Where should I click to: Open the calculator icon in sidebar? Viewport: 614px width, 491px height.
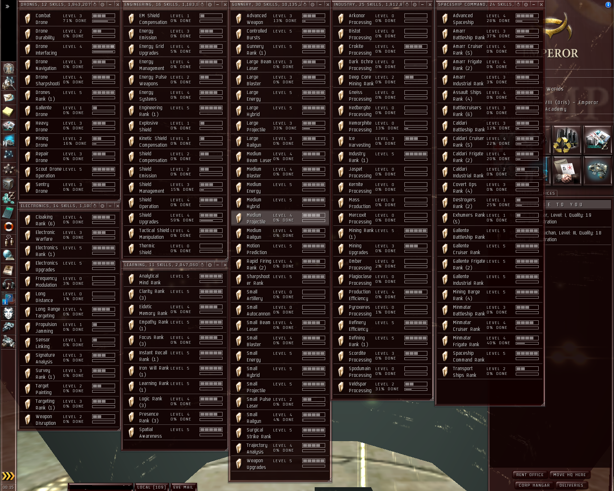[x=8, y=212]
